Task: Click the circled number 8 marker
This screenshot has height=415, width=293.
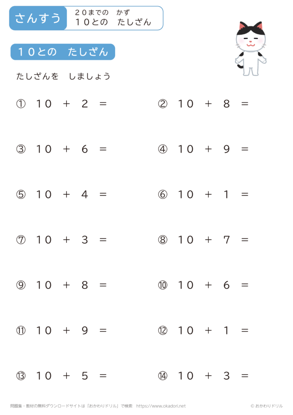Action: click(163, 240)
